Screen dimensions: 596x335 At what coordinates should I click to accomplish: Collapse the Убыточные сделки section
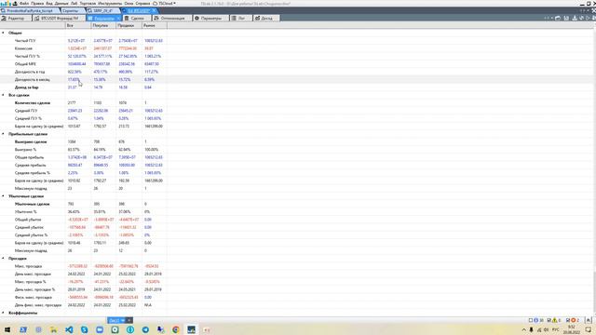(3, 196)
